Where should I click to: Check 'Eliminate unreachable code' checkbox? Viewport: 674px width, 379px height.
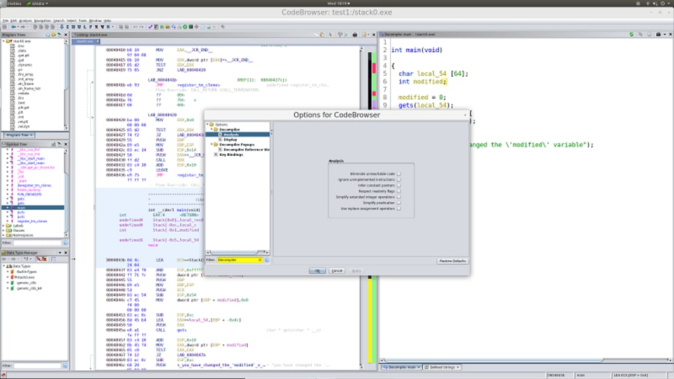tap(398, 174)
